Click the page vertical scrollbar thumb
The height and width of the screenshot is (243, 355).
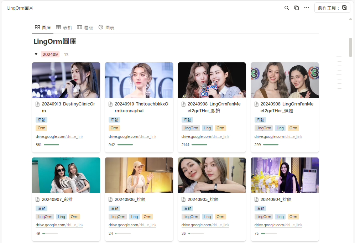tap(350, 47)
